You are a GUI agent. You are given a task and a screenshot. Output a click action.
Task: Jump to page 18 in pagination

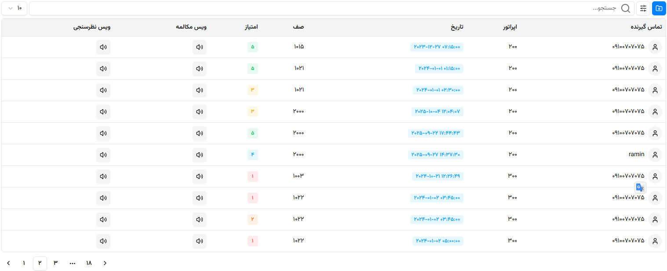click(89, 263)
